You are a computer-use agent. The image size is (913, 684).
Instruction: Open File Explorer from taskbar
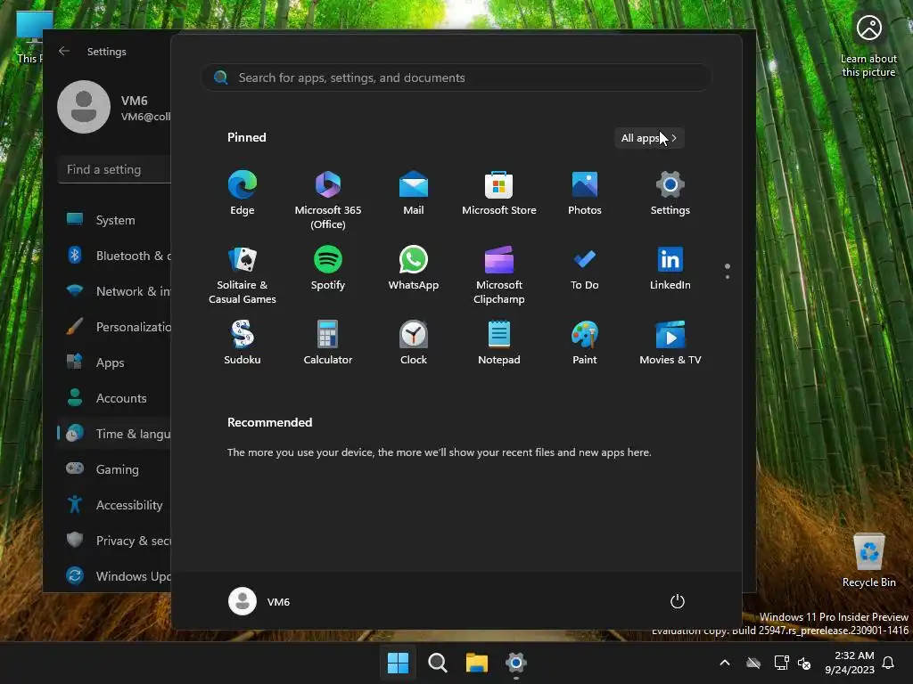pyautogui.click(x=476, y=663)
